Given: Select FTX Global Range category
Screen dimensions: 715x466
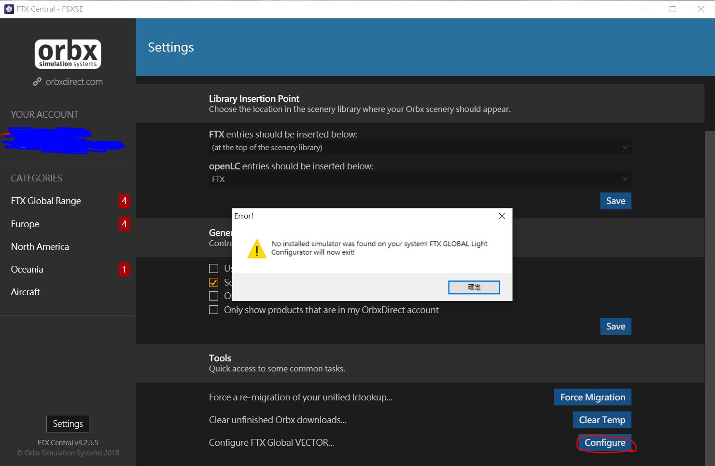Looking at the screenshot, I should [x=46, y=201].
